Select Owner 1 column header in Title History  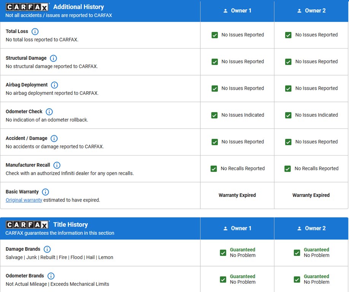tap(237, 229)
